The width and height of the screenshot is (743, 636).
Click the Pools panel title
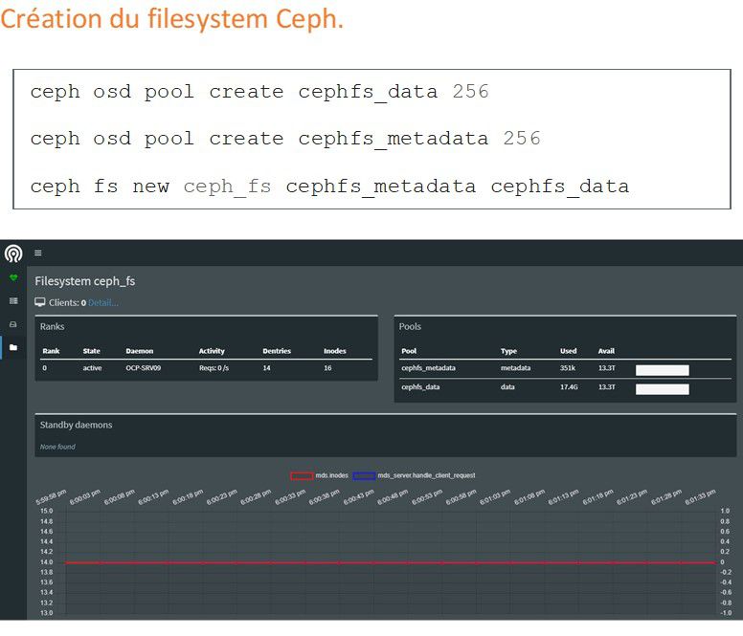pos(410,326)
